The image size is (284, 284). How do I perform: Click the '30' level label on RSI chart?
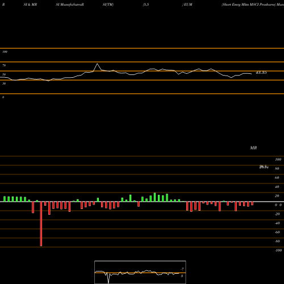(4, 83)
